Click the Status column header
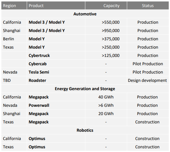This screenshot has width=170, height=152. coord(148,6)
